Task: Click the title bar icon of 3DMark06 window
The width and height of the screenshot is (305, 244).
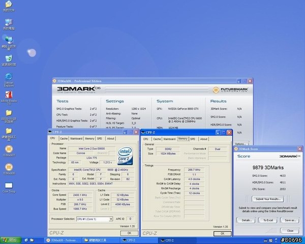Action: point(54,81)
